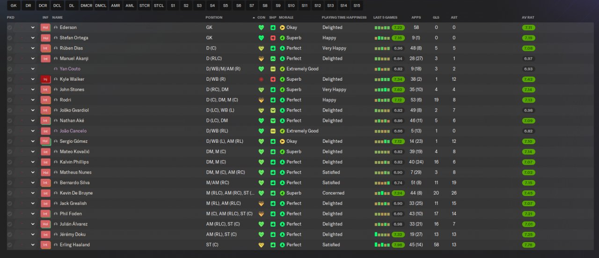
Task: Click Rúben Dias's yellow heart condition icon
Action: click(261, 48)
